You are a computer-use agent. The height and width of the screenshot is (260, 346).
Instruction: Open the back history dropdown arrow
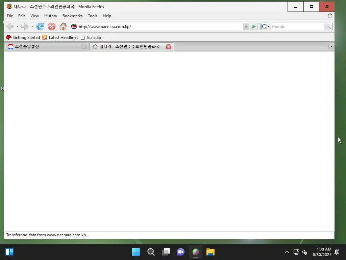[x=18, y=26]
